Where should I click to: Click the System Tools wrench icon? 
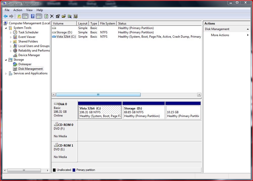point(11,28)
